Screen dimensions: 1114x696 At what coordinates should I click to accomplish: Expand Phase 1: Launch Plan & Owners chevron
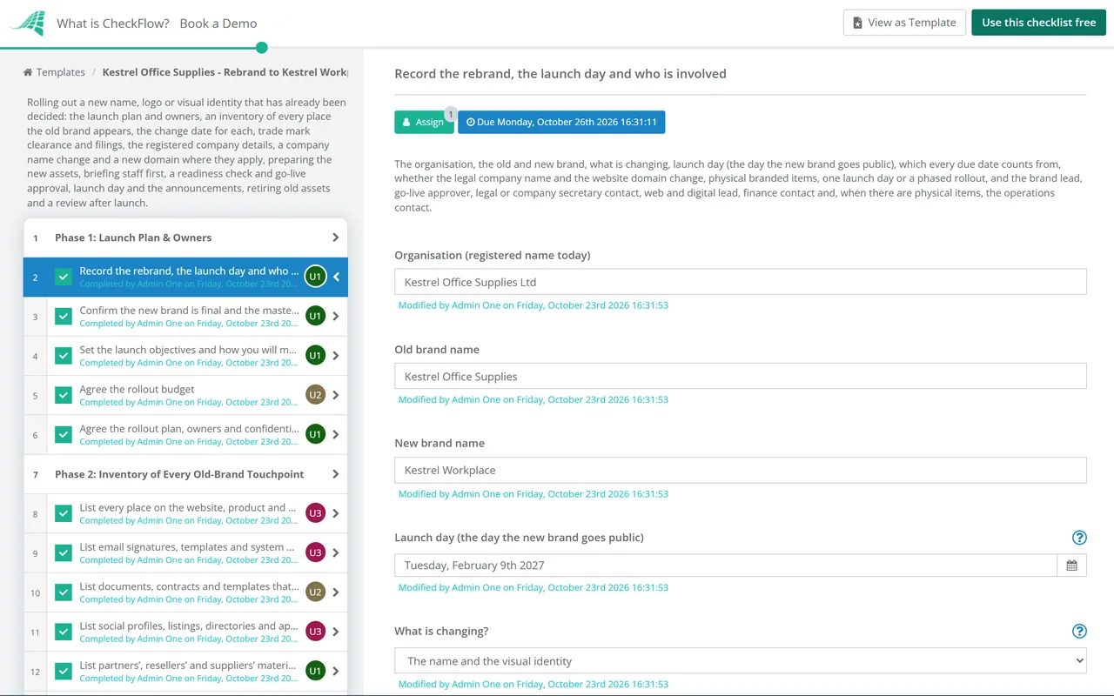[x=336, y=238]
